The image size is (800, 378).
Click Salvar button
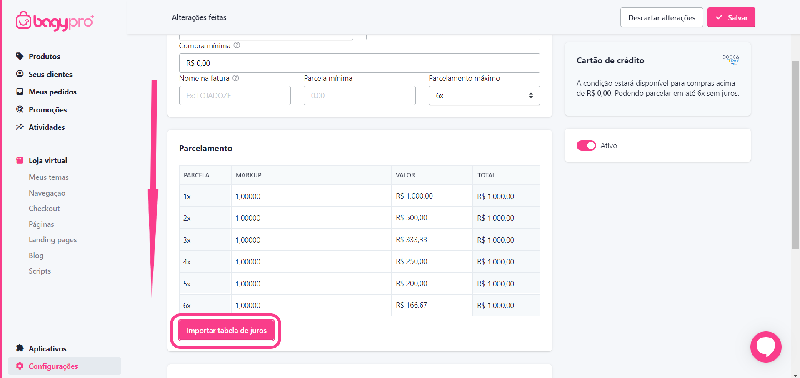click(x=731, y=17)
